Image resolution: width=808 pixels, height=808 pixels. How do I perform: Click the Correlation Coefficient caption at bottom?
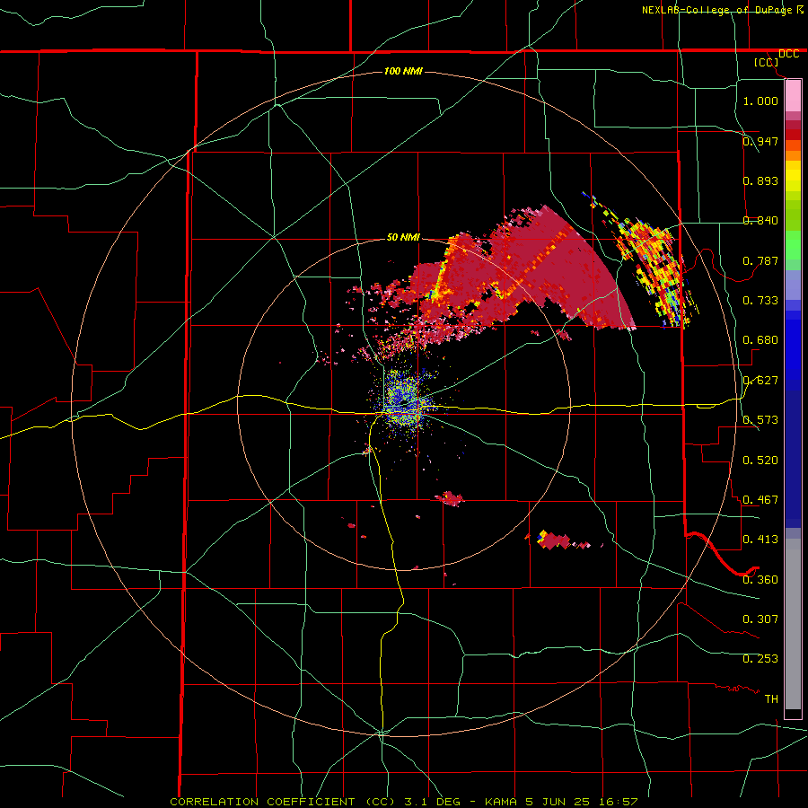[403, 802]
